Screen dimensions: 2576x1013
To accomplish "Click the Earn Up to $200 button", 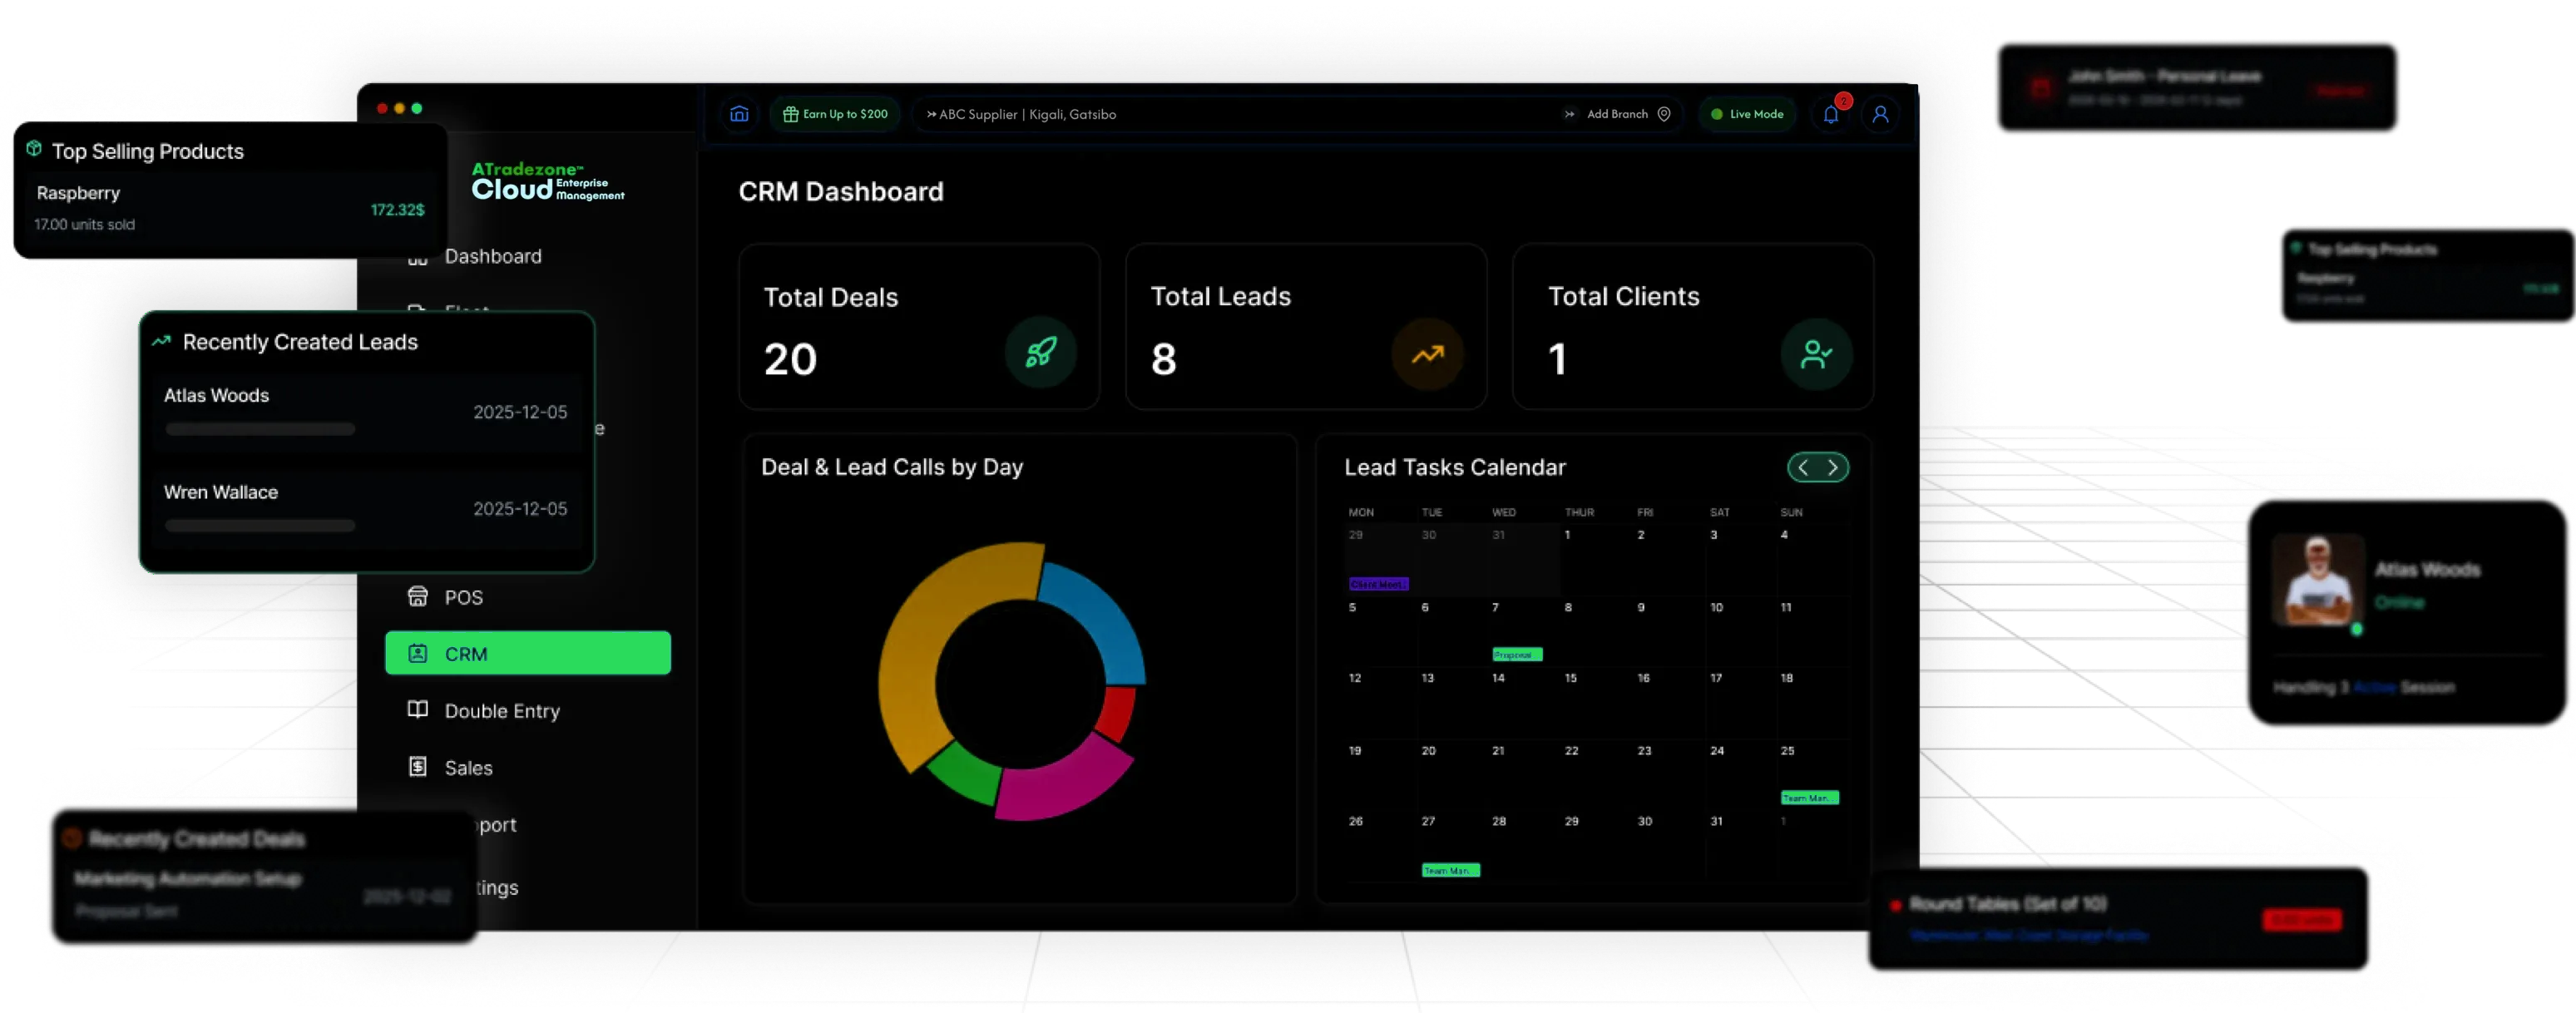I will pos(836,114).
